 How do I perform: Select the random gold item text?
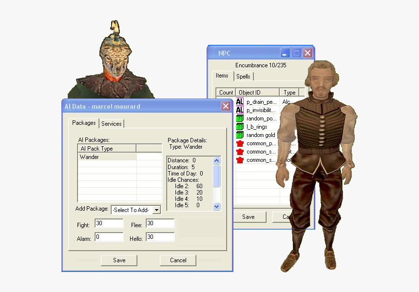(x=261, y=135)
